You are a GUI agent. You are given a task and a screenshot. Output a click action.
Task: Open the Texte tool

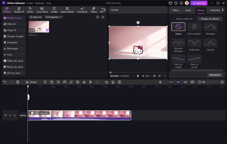30,10
